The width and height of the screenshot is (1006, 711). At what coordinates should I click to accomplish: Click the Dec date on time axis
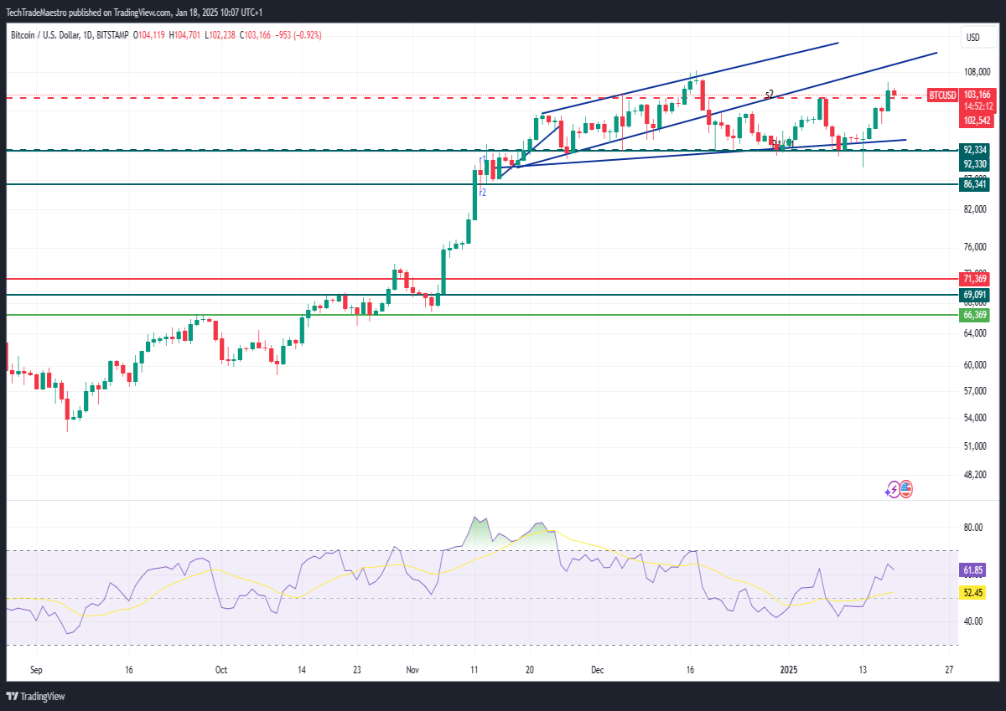click(598, 671)
